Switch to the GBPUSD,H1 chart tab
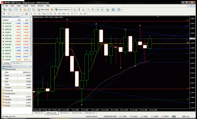197x119 pixels. point(39,113)
